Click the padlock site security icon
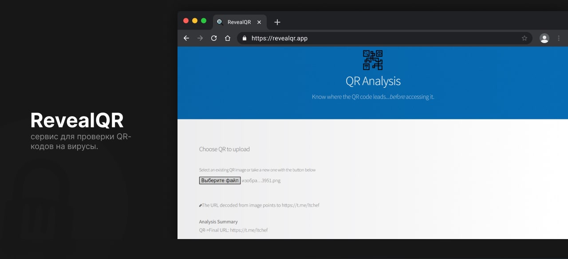The width and height of the screenshot is (568, 259). click(244, 38)
